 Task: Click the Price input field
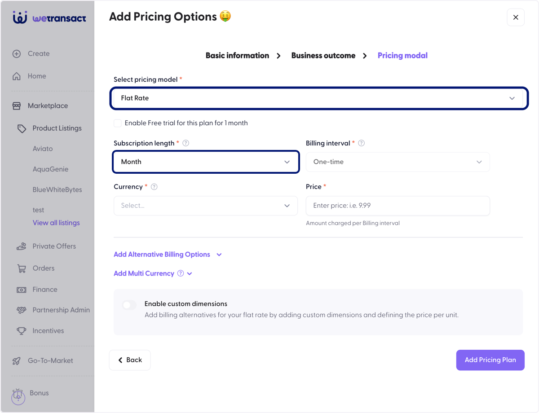tap(398, 206)
